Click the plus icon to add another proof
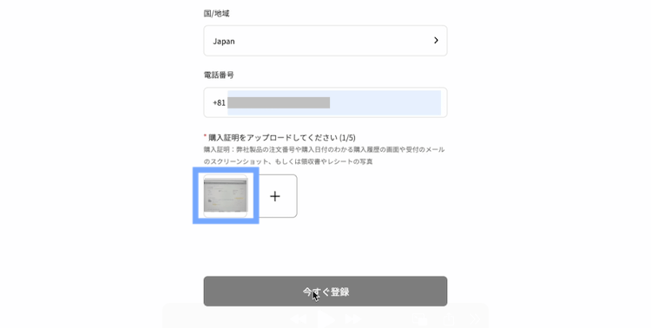 (x=275, y=196)
